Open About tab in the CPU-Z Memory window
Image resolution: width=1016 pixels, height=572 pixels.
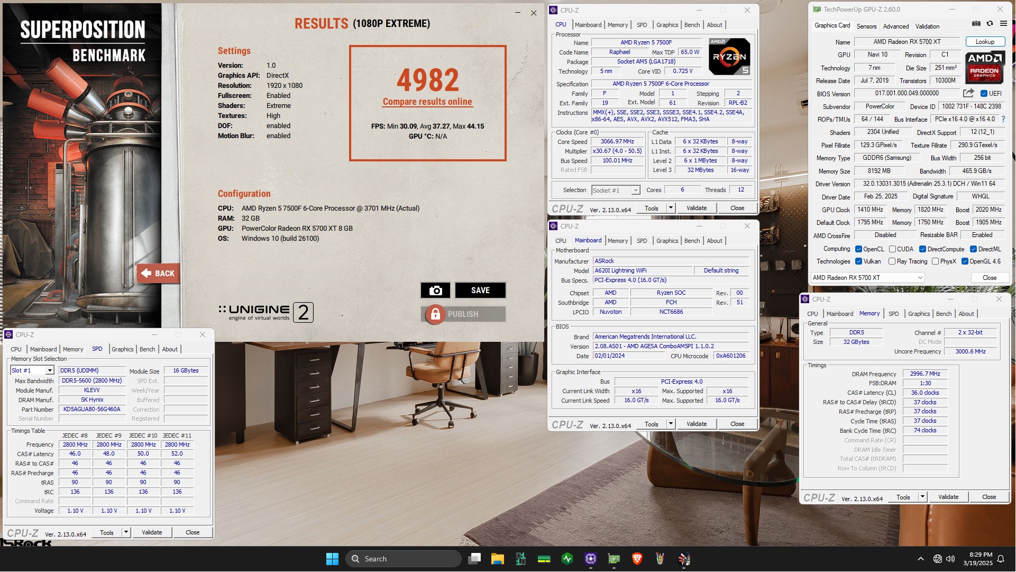point(966,314)
